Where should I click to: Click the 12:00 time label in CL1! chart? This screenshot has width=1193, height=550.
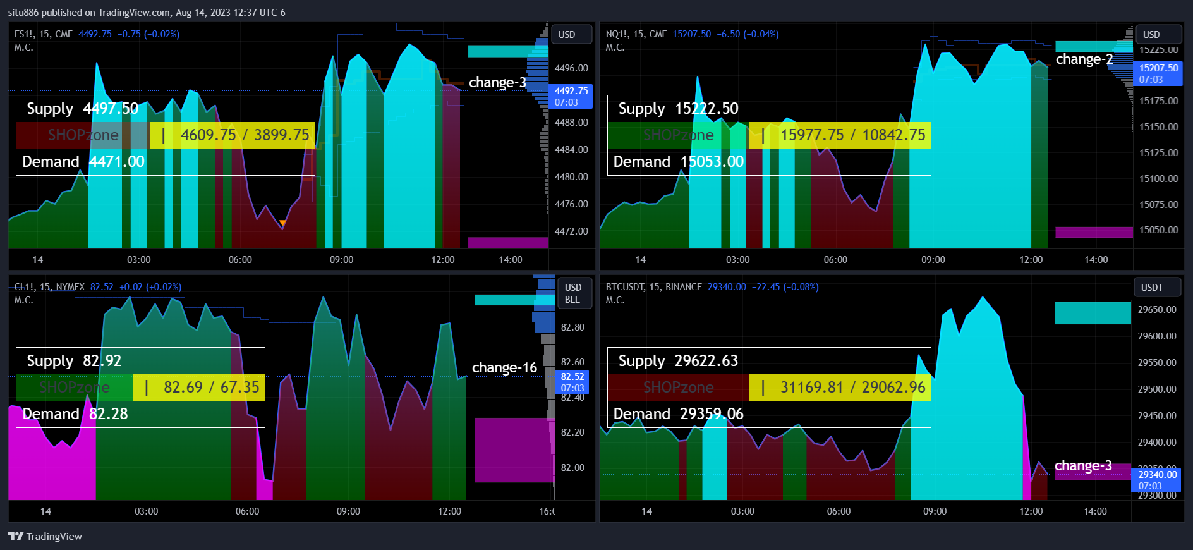449,511
